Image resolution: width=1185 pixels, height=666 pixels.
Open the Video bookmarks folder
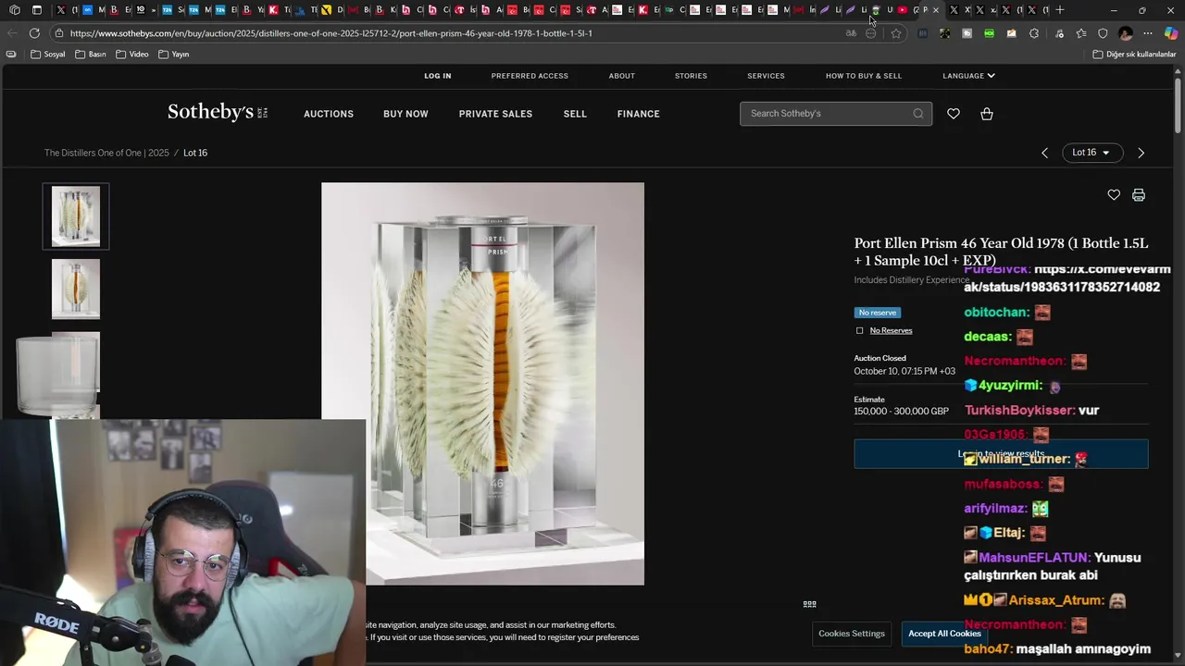click(x=132, y=55)
